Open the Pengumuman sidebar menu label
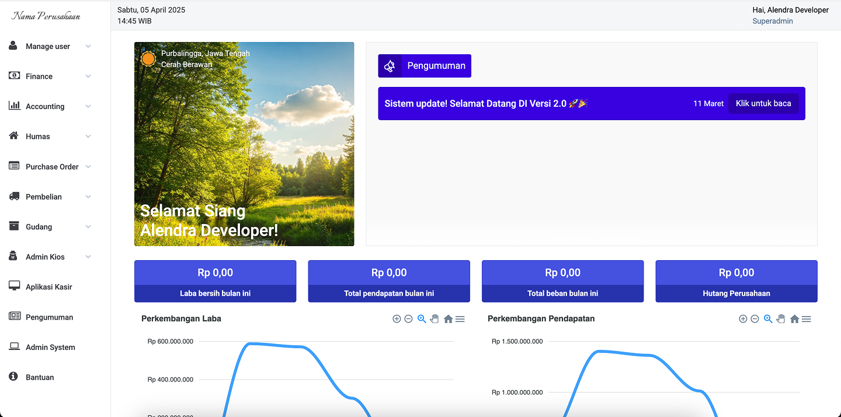The image size is (841, 417). click(50, 317)
